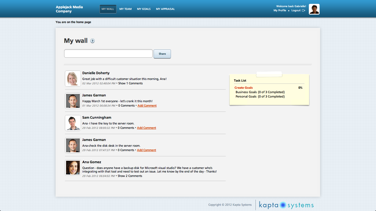Add Comment on Happy March 1st post
Image resolution: width=376 pixels, height=211 pixels.
coord(147,105)
